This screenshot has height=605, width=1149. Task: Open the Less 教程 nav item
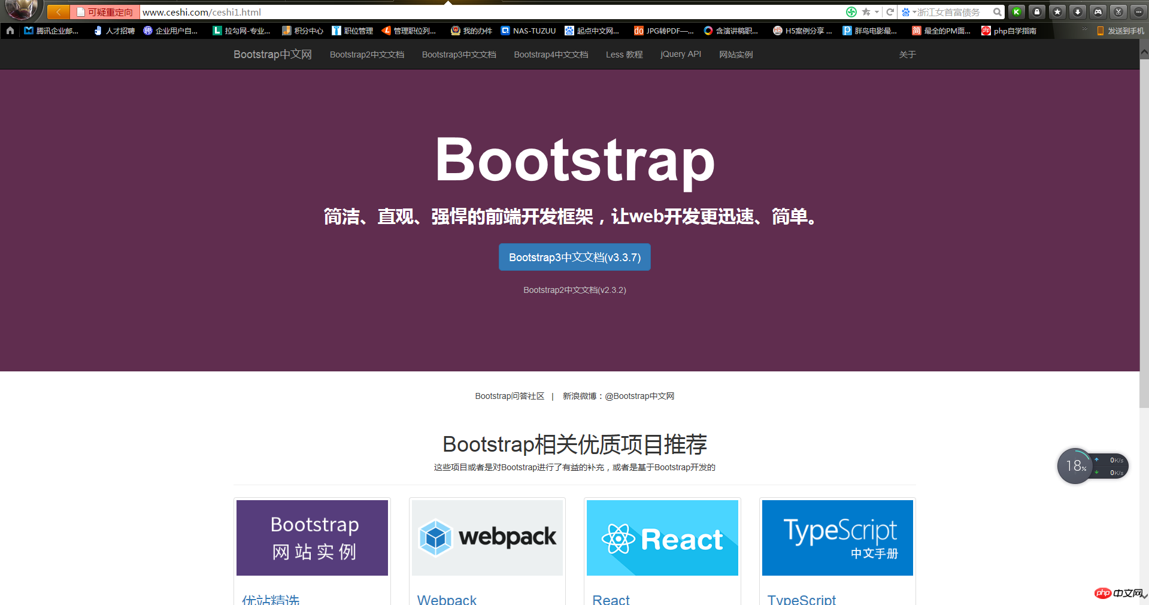tap(624, 55)
